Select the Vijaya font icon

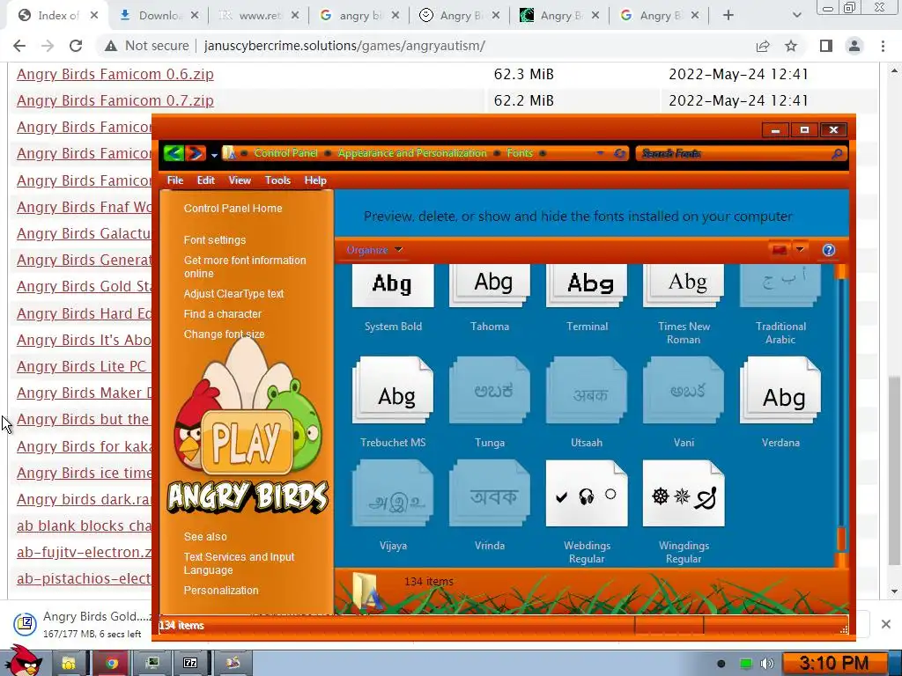point(393,493)
